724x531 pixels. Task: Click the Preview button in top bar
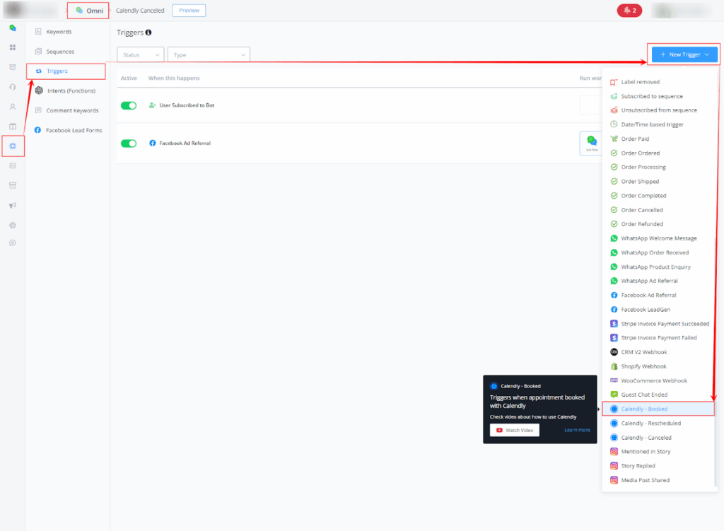189,11
